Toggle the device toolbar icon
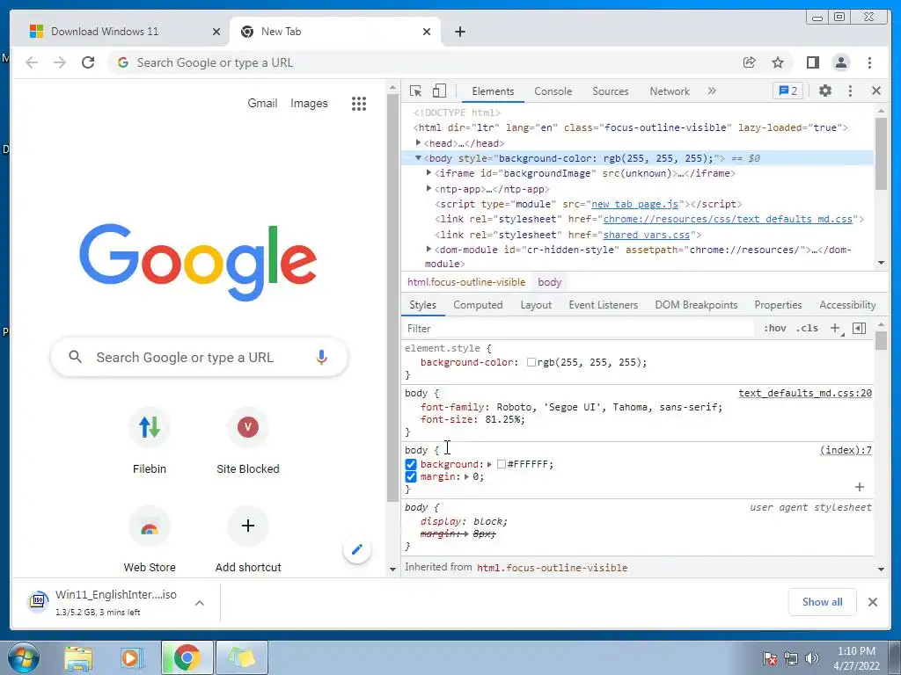The image size is (901, 675). point(439,91)
